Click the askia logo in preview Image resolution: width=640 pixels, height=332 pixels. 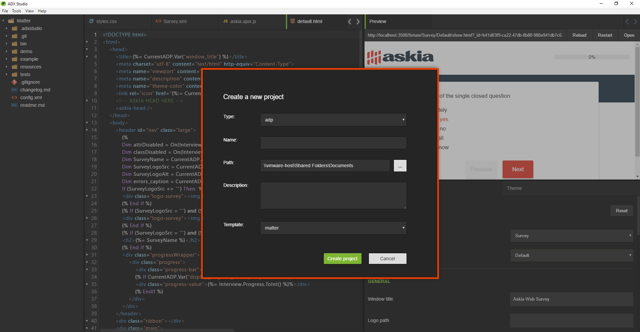pos(400,57)
